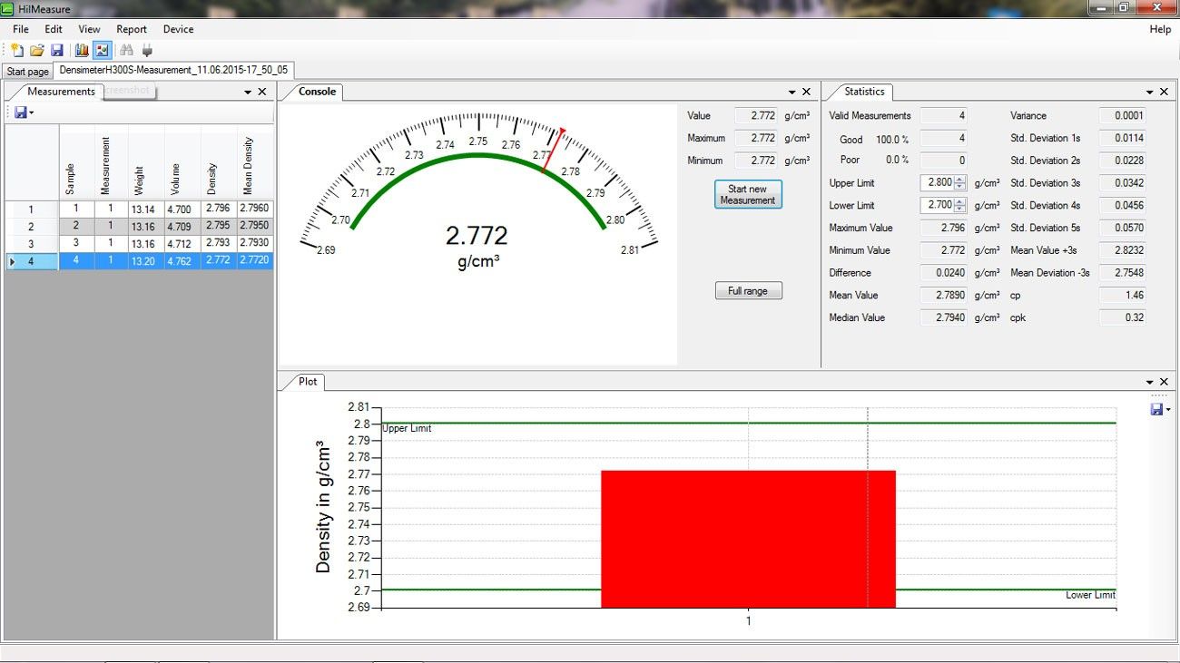Increase the Upper Limit with up arrow
The image size is (1180, 663).
tap(960, 180)
